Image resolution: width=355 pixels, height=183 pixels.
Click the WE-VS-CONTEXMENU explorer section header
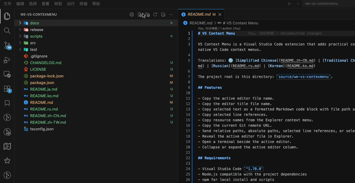tap(39, 14)
